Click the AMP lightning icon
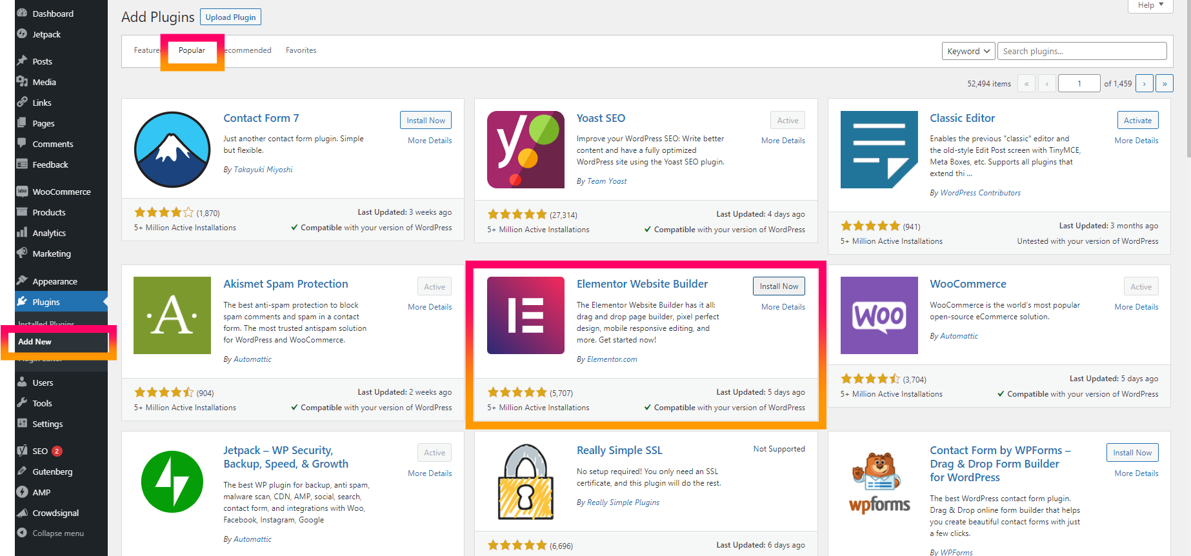Screen dimensions: 1191x556 pos(23,492)
